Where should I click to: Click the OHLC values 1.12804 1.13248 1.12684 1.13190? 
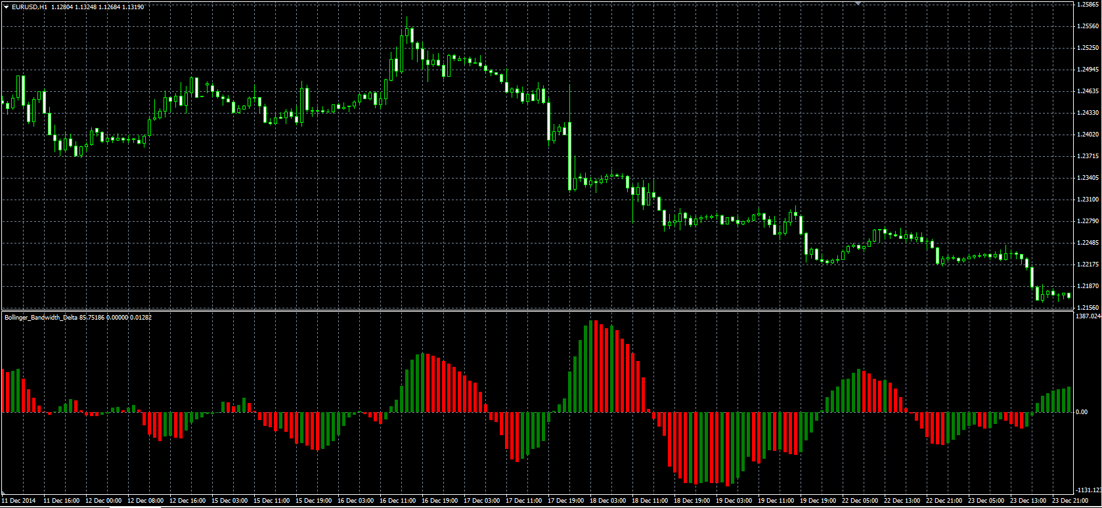pos(98,7)
